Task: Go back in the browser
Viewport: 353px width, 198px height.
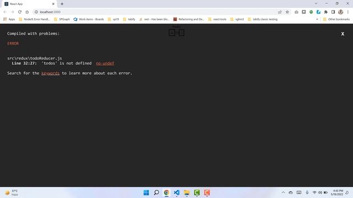Action: [5, 12]
